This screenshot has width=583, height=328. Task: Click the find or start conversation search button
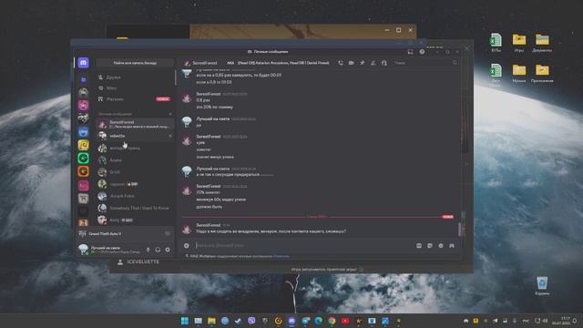(x=135, y=63)
